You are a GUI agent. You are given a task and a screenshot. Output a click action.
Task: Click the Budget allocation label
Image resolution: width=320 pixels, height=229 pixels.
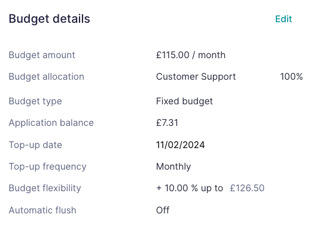coord(46,77)
